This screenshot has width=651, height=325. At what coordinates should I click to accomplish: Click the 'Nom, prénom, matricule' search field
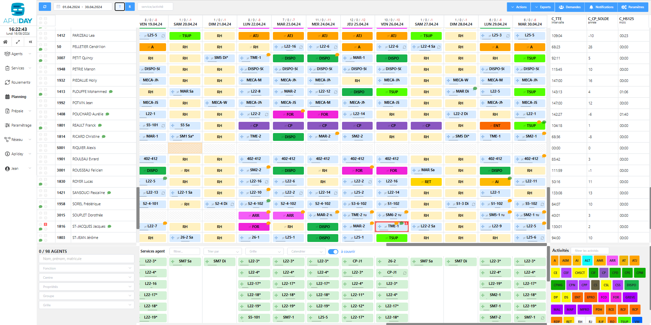pyautogui.click(x=86, y=259)
